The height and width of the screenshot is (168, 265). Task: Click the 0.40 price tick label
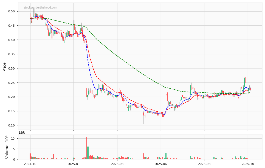pos(12,40)
